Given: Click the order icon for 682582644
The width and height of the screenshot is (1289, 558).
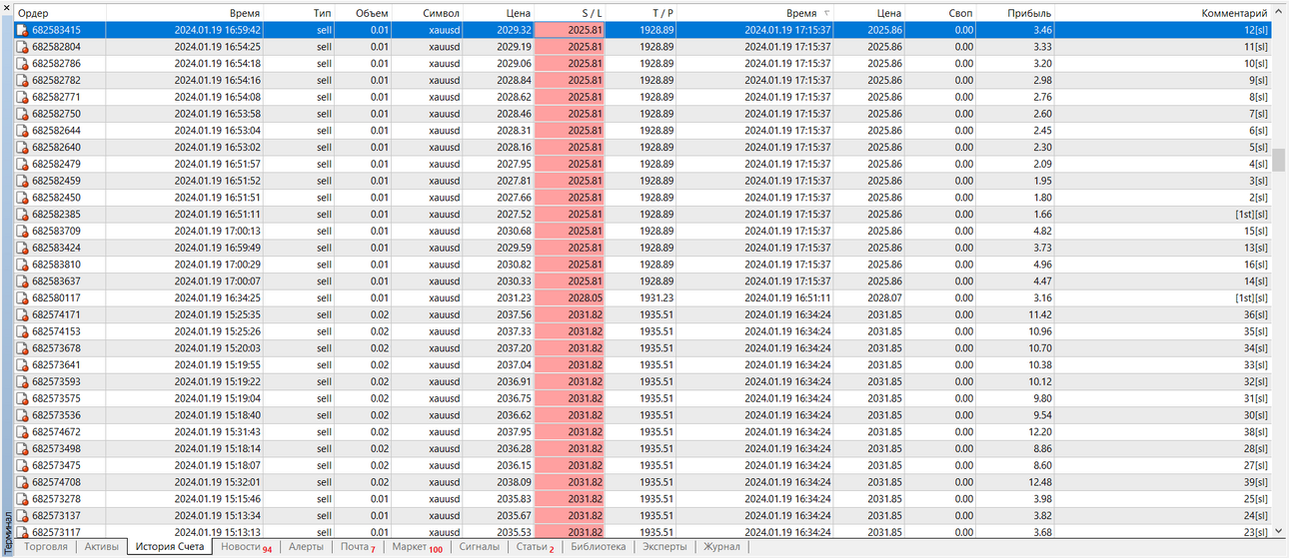Looking at the screenshot, I should coord(22,131).
